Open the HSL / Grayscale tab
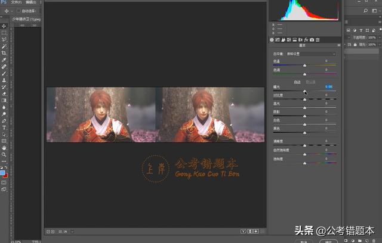 tap(289, 40)
